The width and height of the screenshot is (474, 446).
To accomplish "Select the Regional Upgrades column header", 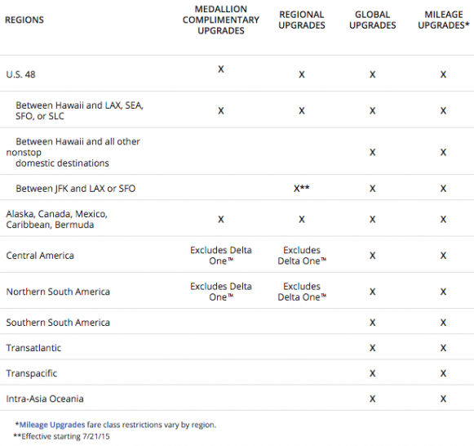I will click(x=301, y=20).
